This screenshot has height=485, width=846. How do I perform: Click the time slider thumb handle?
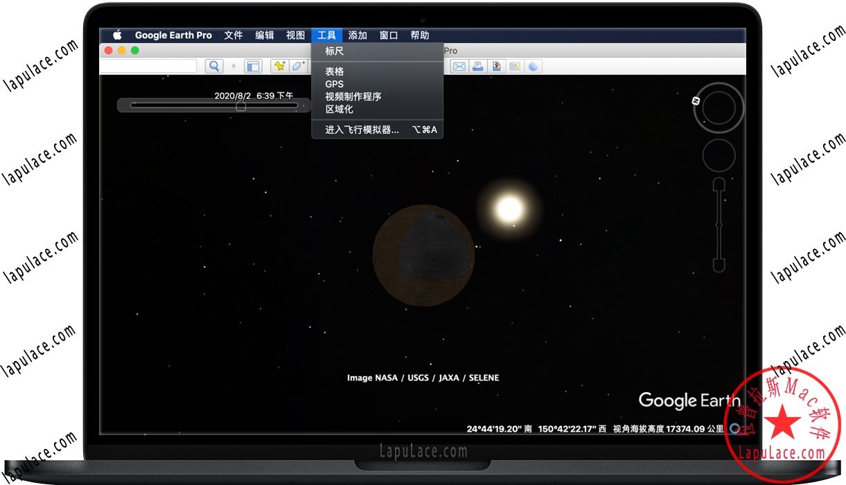pyautogui.click(x=240, y=106)
